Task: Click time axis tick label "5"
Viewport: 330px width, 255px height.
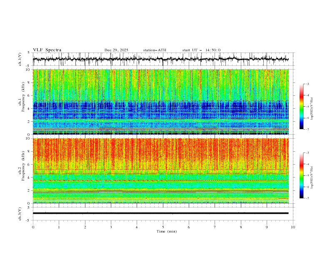Action: tap(163, 227)
